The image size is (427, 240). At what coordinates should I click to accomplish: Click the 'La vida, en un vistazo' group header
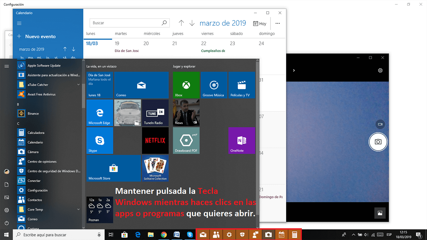click(101, 66)
